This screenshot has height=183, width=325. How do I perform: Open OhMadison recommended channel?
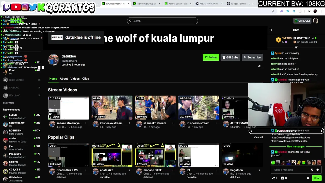point(22,179)
